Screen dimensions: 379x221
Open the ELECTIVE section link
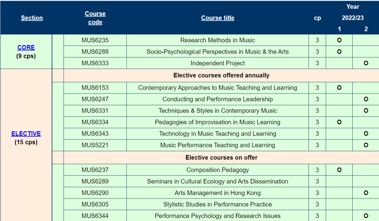tap(26, 134)
